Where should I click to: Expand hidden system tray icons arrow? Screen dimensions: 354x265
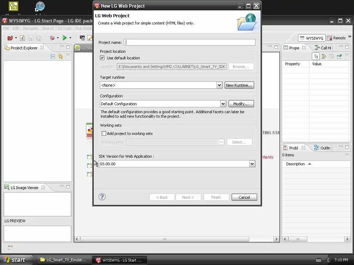328,260
